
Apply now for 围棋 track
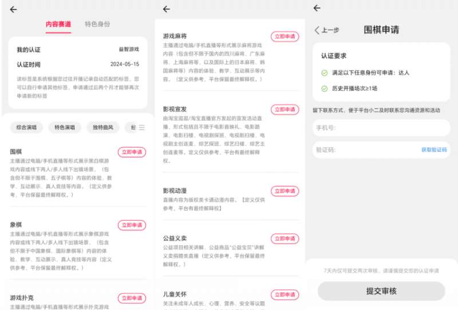click(x=132, y=152)
